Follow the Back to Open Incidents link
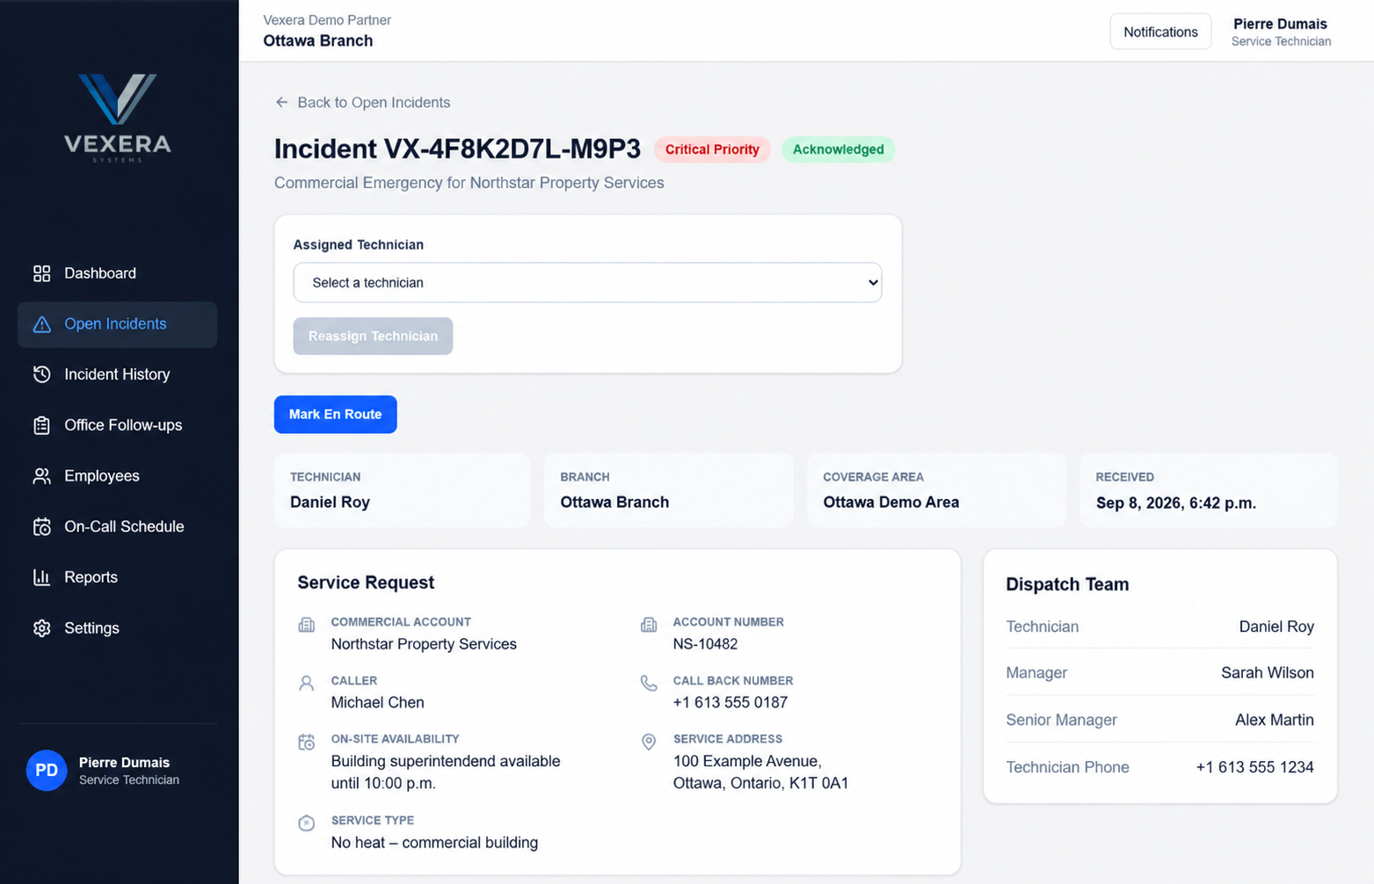 [x=362, y=103]
